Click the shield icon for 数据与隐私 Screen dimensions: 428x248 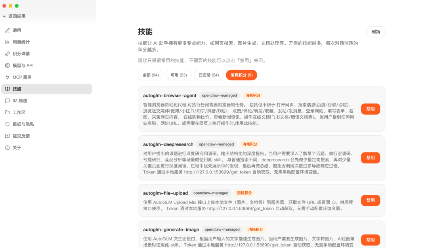8,124
